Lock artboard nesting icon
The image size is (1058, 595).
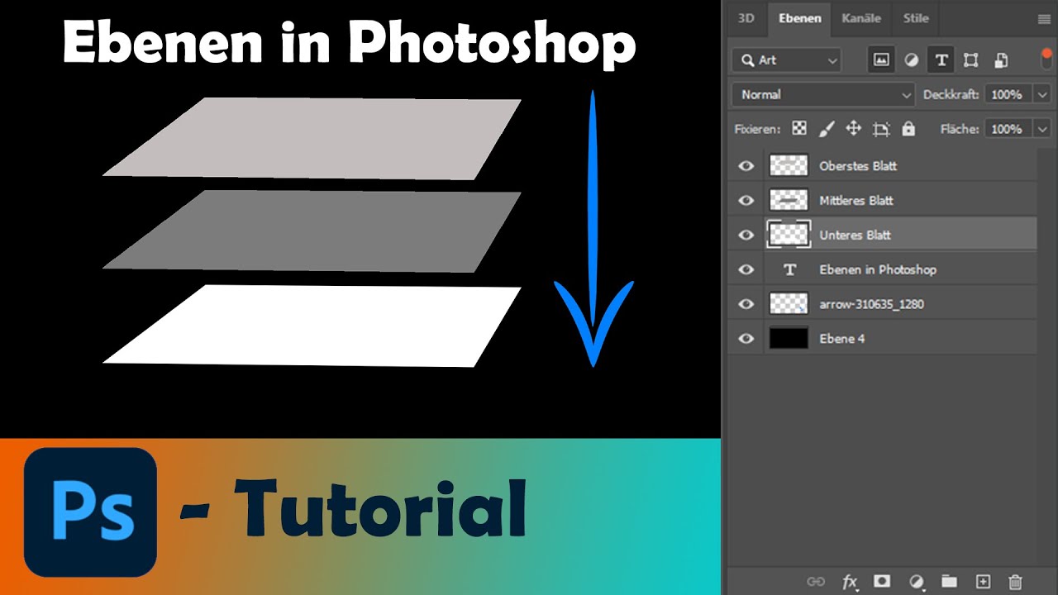point(881,129)
